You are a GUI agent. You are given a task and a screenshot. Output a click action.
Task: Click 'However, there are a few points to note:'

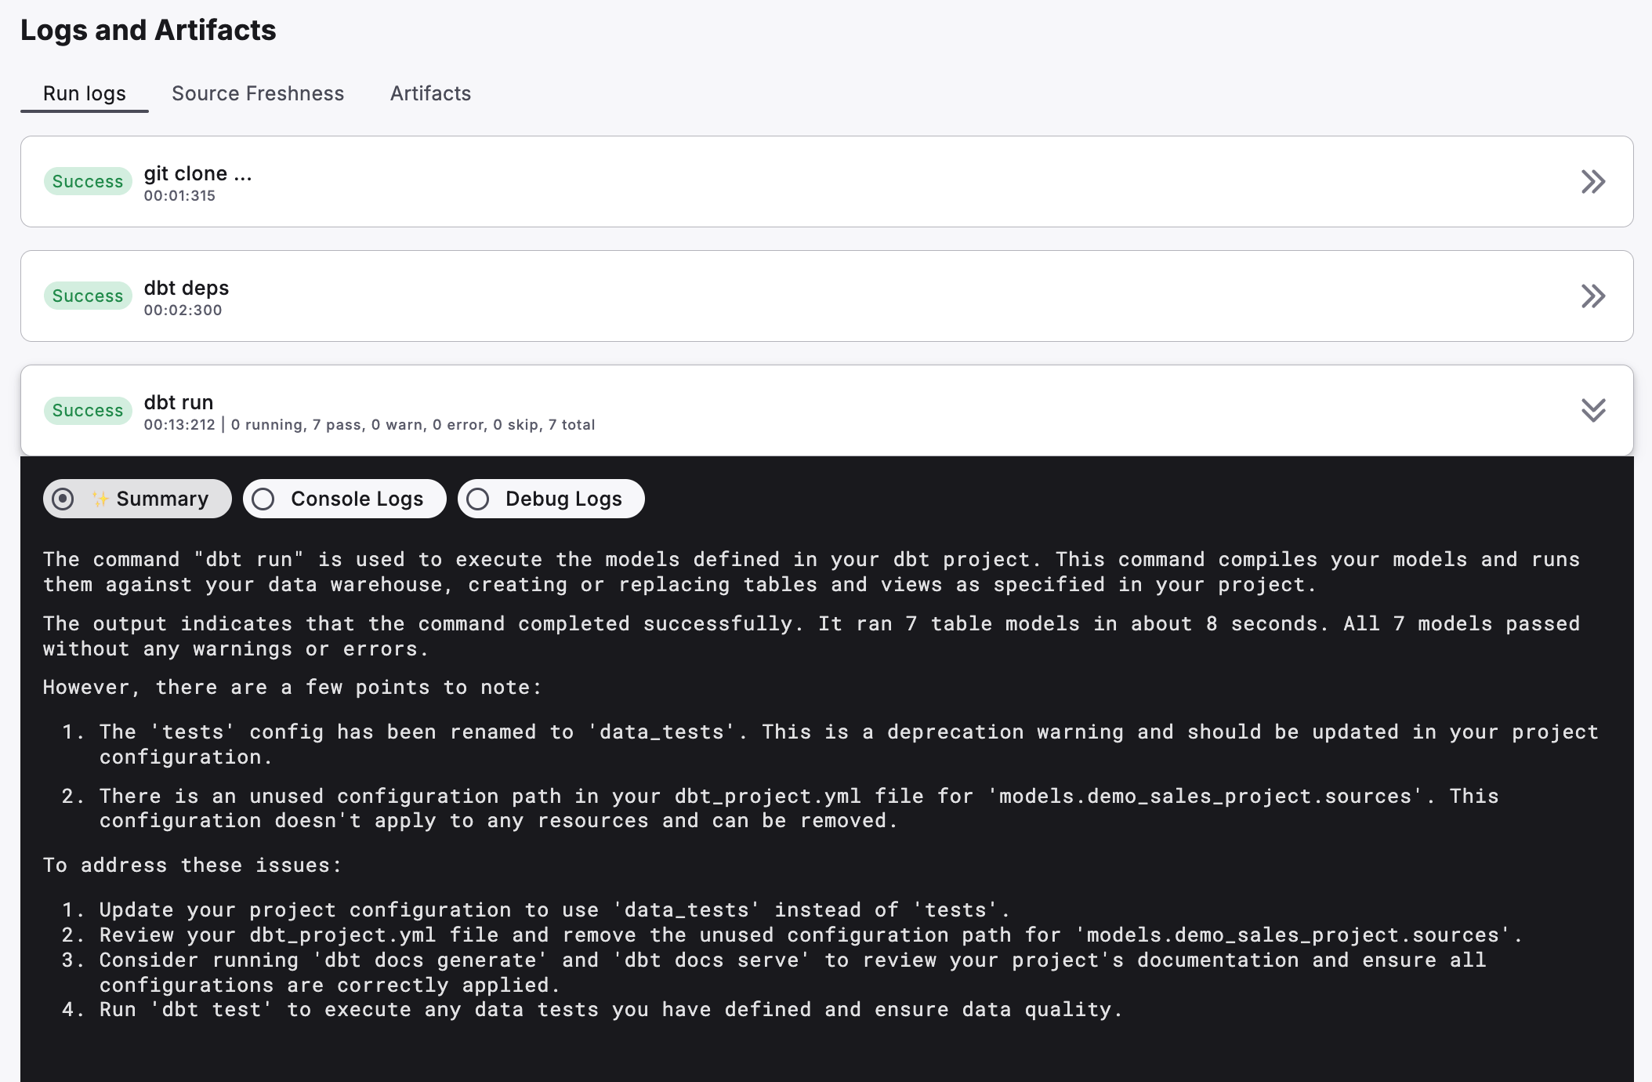(292, 688)
